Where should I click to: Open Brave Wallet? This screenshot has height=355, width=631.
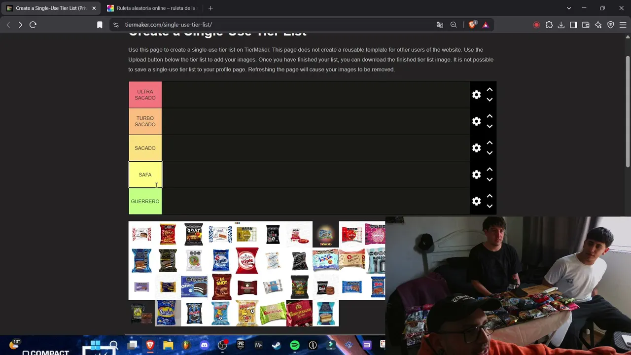point(586,25)
